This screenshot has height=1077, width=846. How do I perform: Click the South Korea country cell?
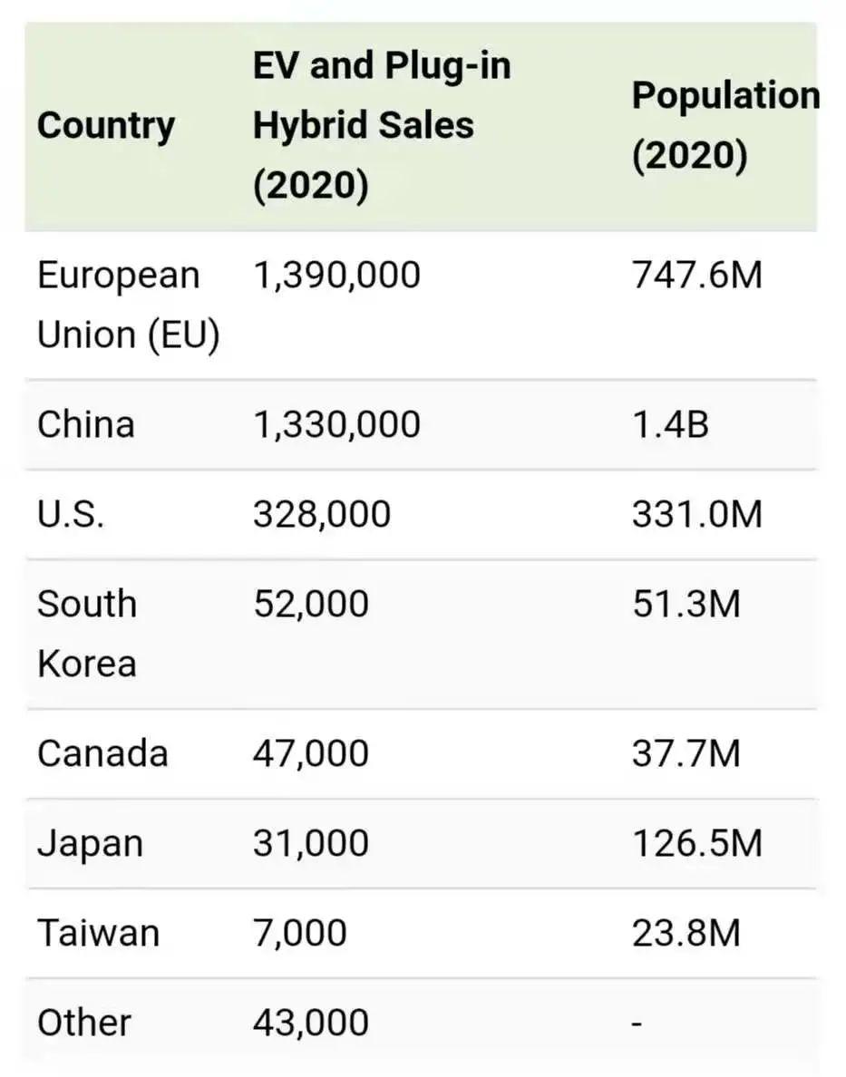tap(87, 633)
